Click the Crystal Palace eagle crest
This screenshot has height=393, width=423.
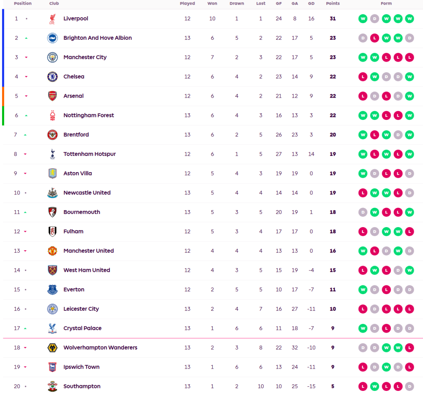(x=52, y=328)
